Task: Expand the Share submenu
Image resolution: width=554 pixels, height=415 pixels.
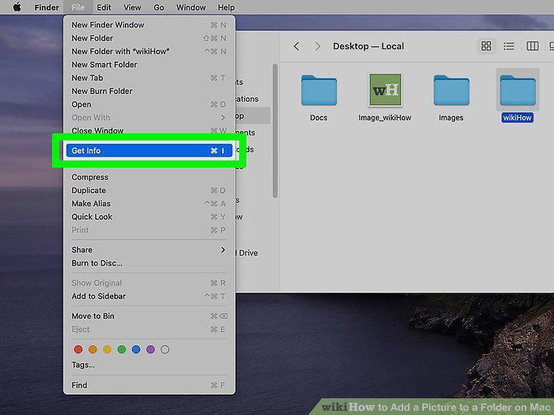Action: pyautogui.click(x=148, y=250)
